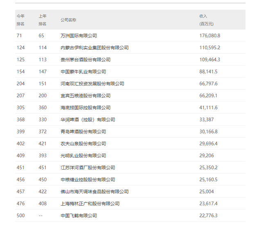Click this year's rank 124
This screenshot has width=262, height=225.
21,48
